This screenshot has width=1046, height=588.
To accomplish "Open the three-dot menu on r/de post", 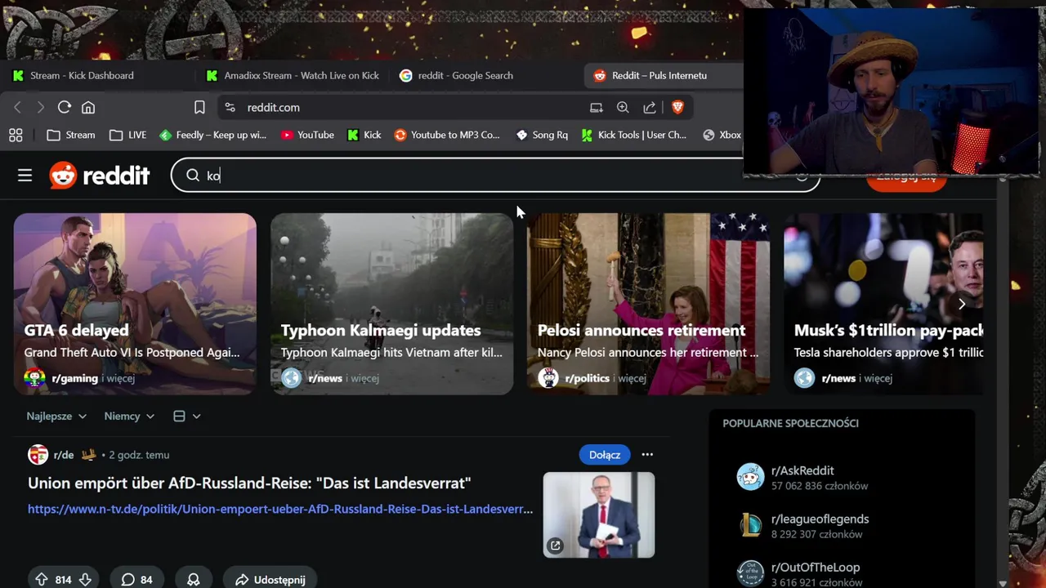I will click(647, 454).
